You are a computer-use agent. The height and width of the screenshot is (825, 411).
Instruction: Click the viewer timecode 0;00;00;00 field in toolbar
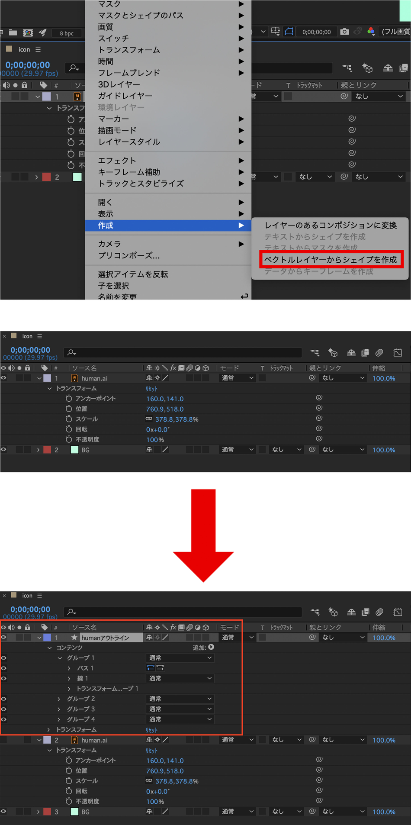click(316, 32)
